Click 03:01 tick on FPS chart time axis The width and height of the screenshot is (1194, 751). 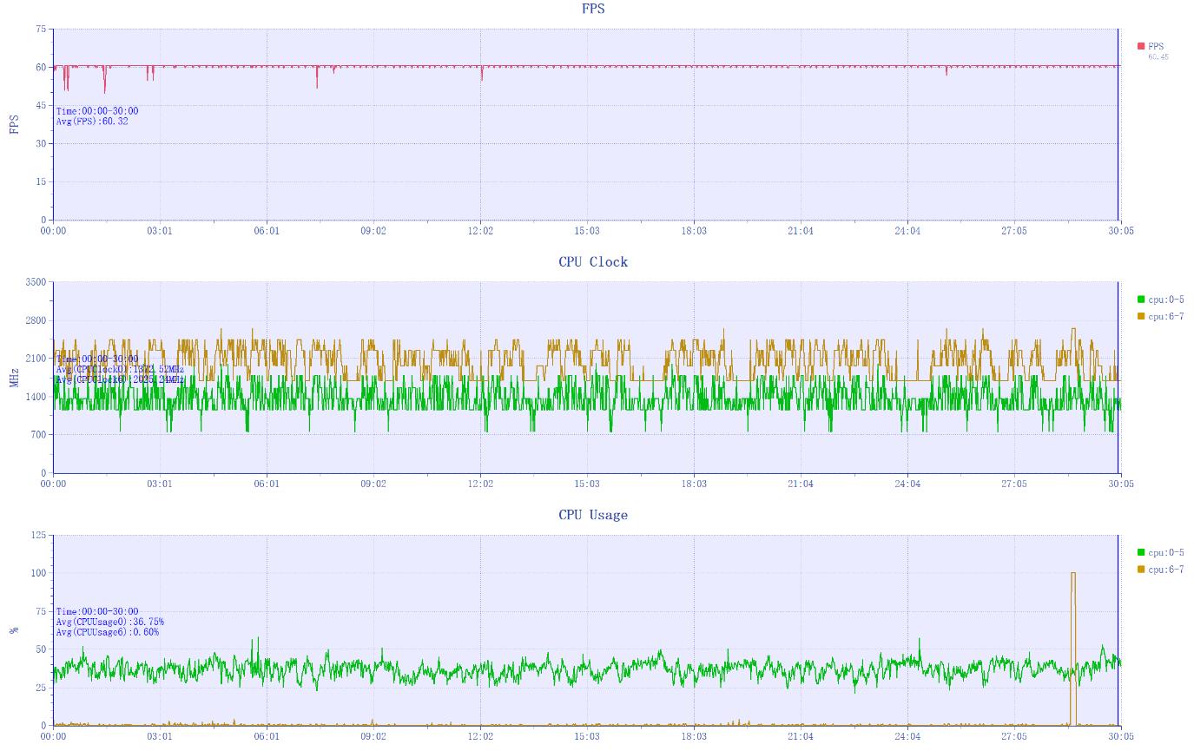[x=160, y=231]
